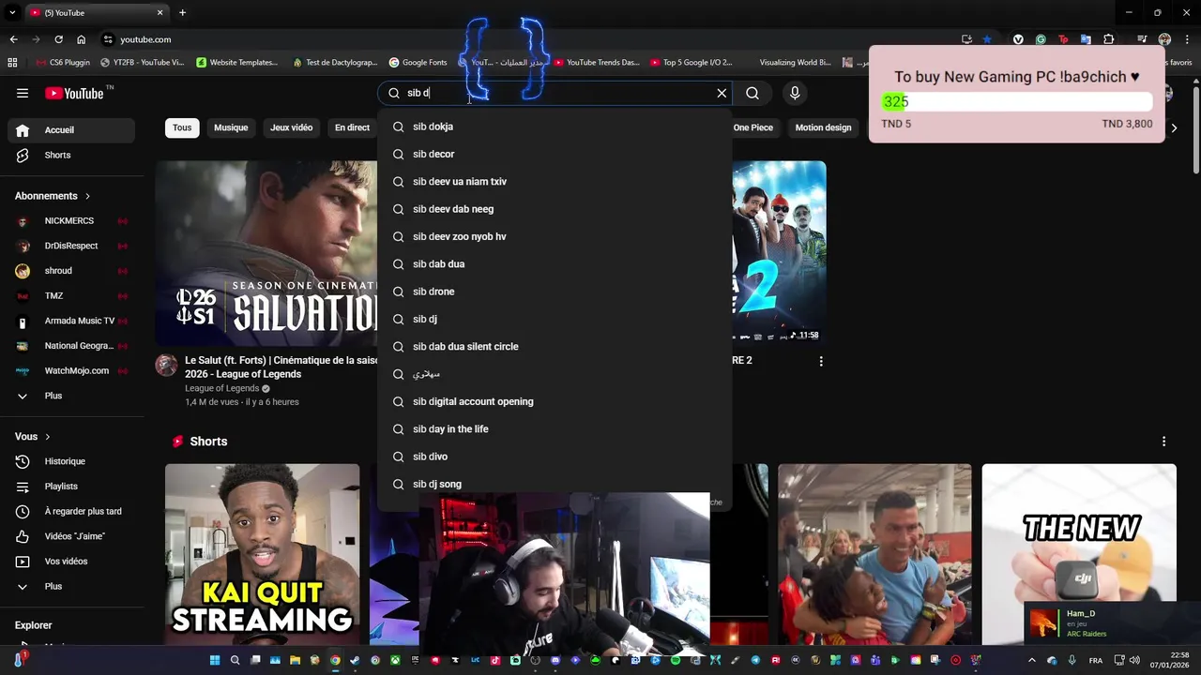Expand the Vous section
The width and height of the screenshot is (1201, 675).
pyautogui.click(x=33, y=437)
